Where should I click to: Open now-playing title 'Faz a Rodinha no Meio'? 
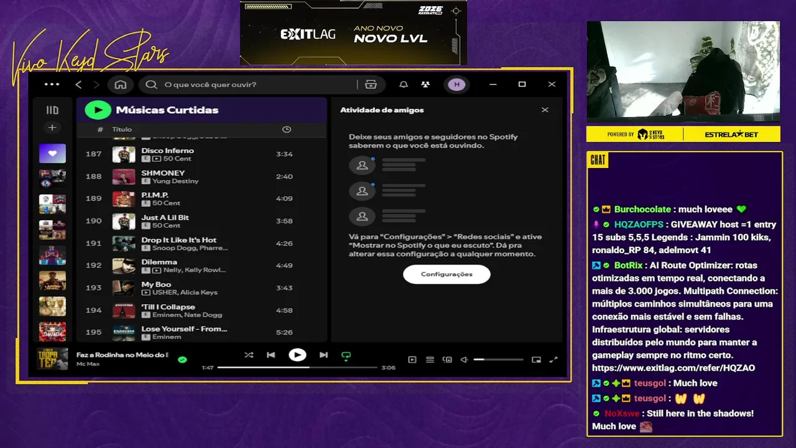[123, 355]
